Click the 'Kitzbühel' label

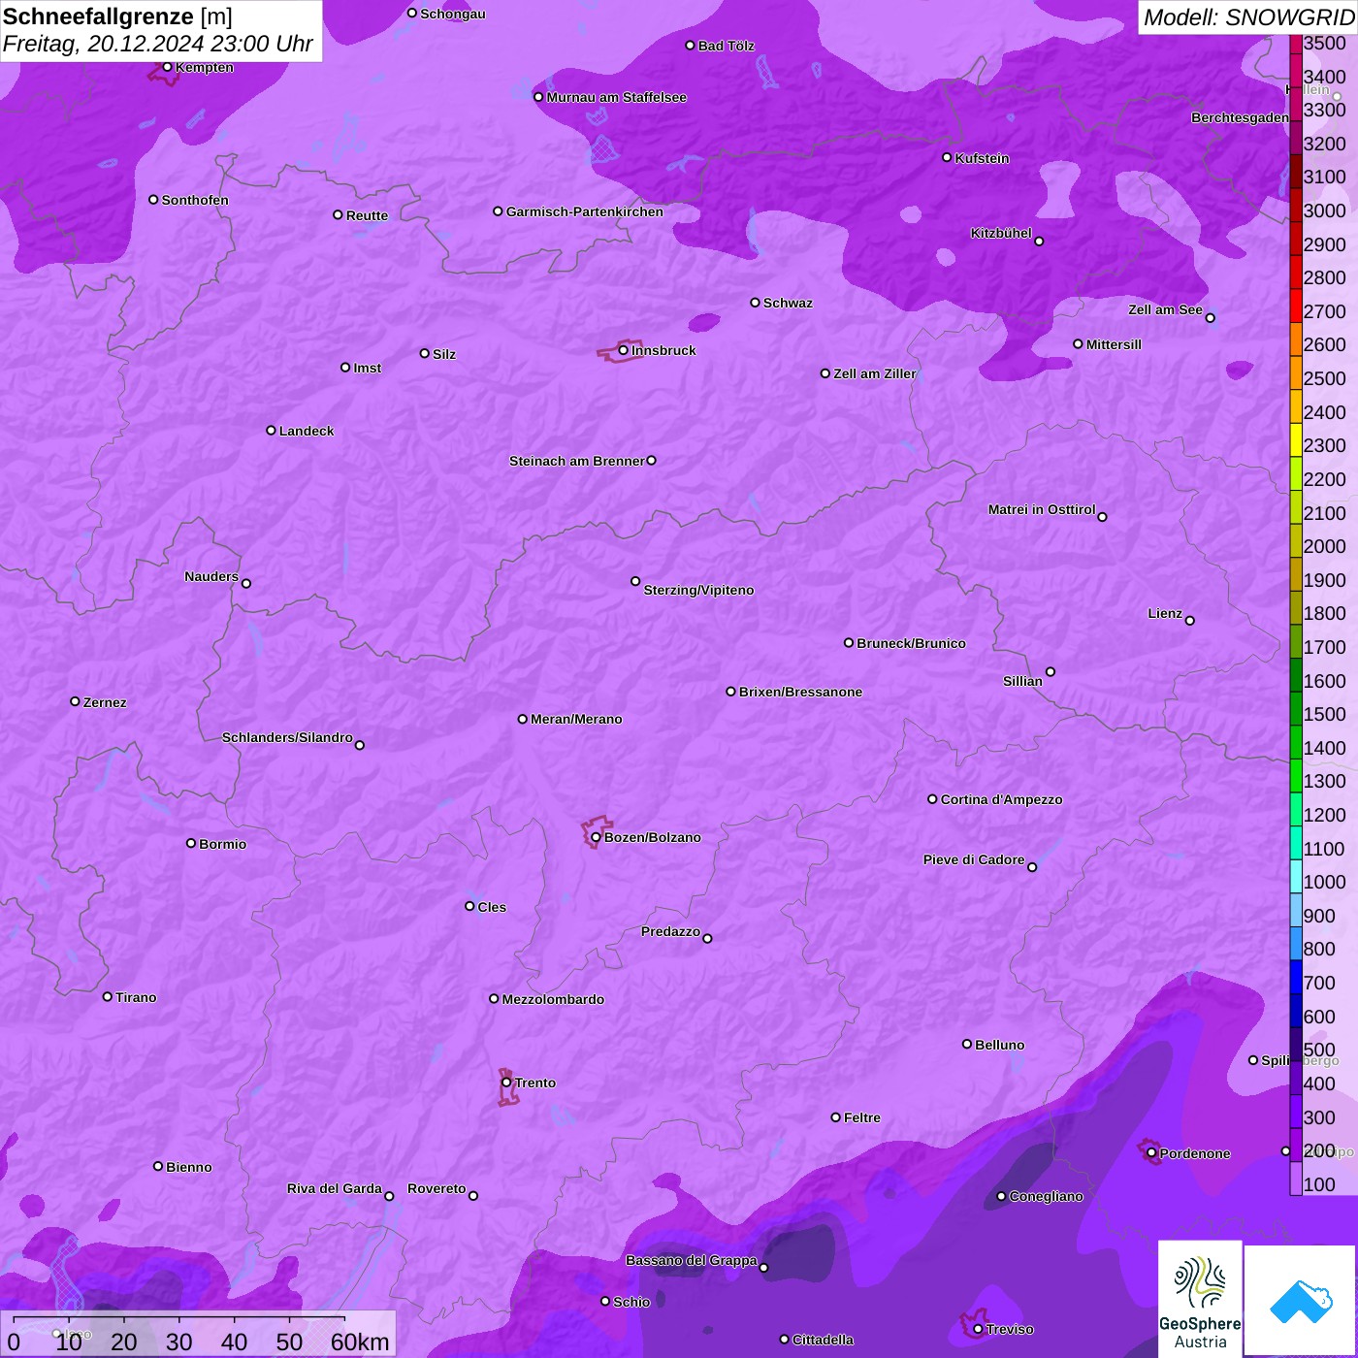coord(1001,233)
